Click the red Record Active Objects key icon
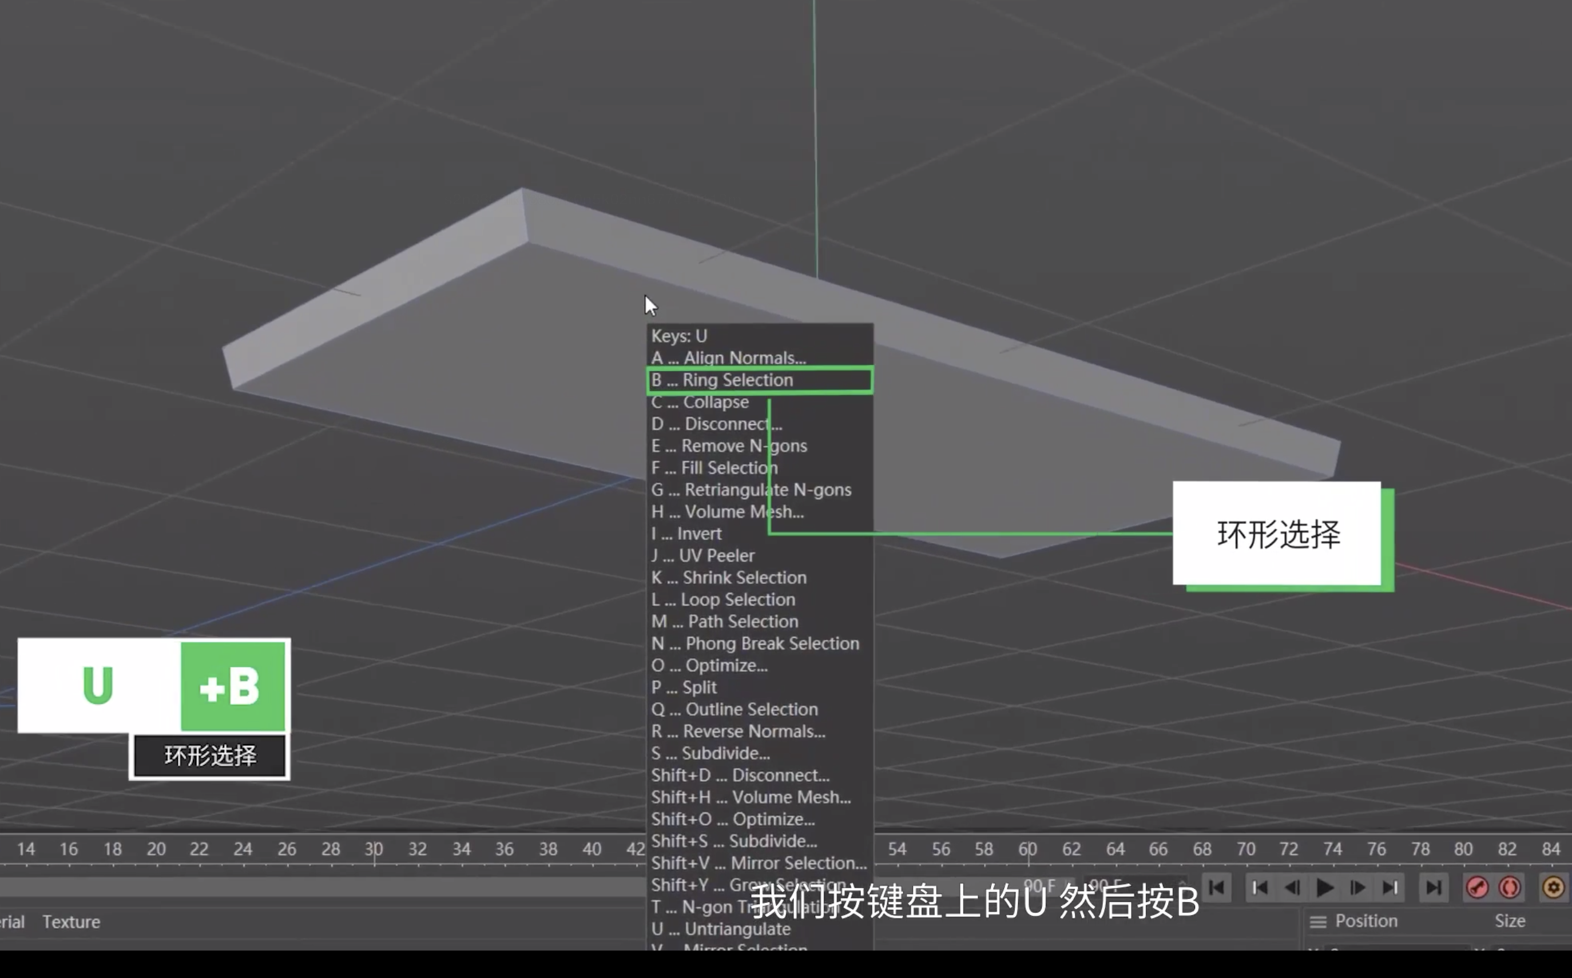 (x=1477, y=888)
